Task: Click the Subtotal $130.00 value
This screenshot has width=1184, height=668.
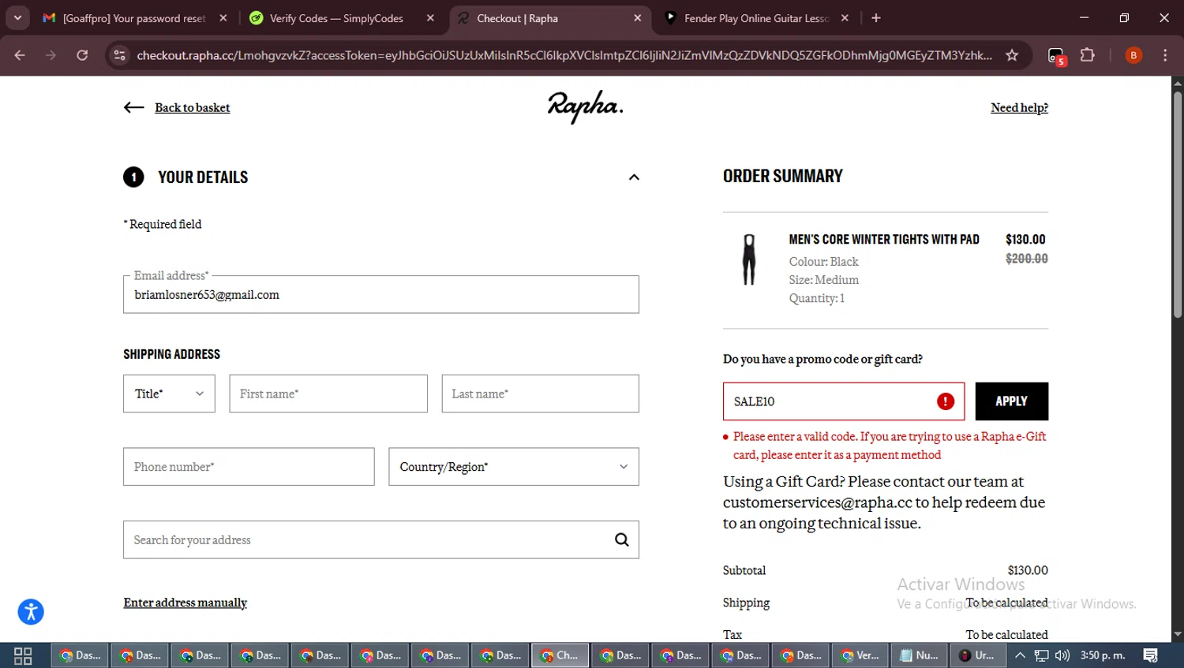Action: [x=1028, y=570]
